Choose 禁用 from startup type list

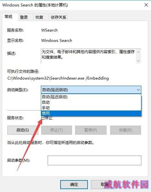coord(91,113)
